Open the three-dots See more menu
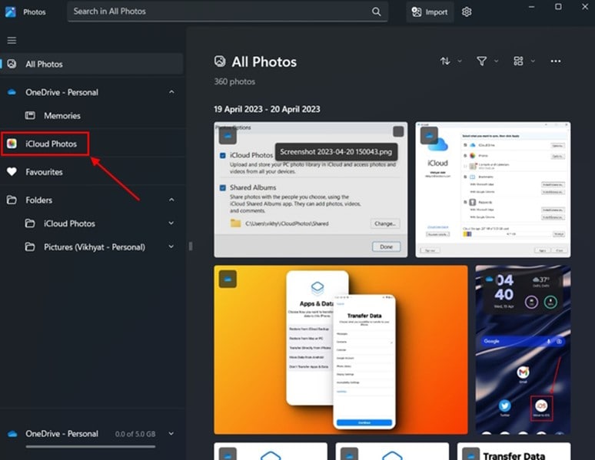 click(x=556, y=61)
